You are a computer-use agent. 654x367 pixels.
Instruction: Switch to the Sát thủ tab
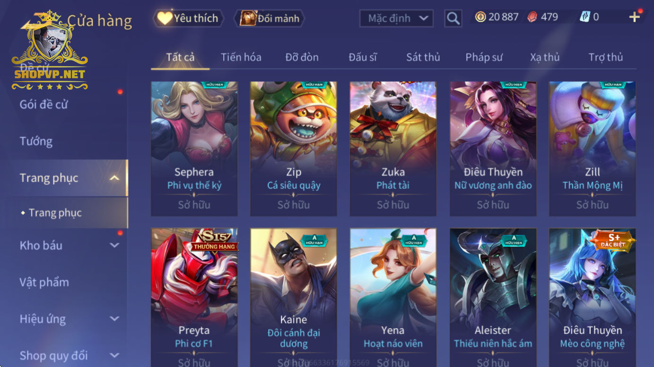pyautogui.click(x=423, y=57)
